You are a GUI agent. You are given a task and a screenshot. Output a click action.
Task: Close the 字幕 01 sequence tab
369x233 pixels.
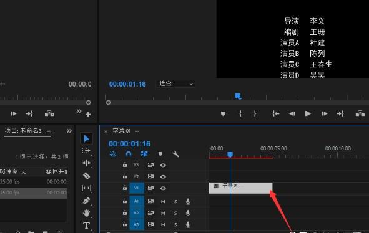point(106,131)
